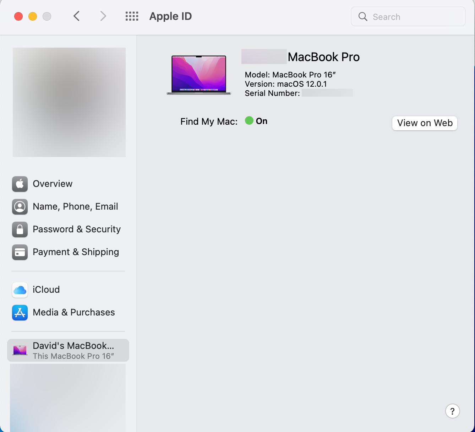This screenshot has height=432, width=475.
Task: Close the Apple ID window
Action: 18,16
